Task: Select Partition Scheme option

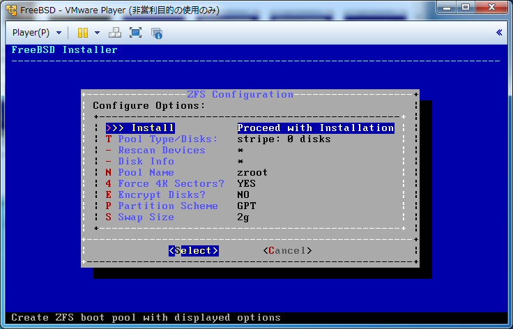Action: [162, 206]
